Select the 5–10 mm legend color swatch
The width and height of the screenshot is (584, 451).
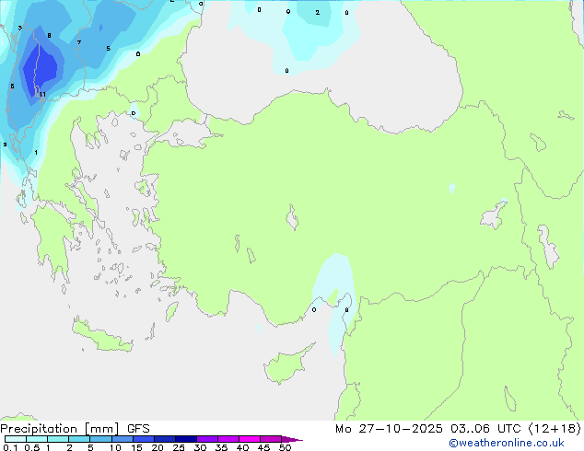(100, 439)
